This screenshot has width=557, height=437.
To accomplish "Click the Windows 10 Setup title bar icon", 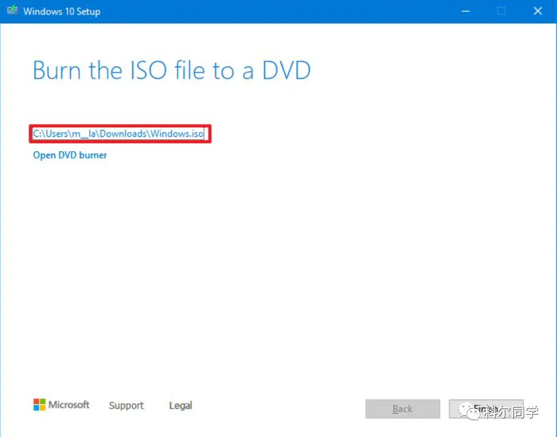I will 12,10.
